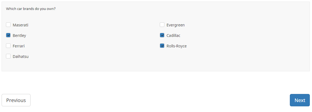Click the Maserati label text
The width and height of the screenshot is (312, 112).
point(21,25)
